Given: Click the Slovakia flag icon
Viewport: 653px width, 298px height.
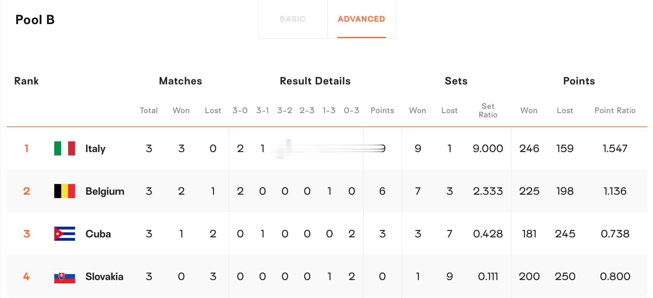Looking at the screenshot, I should 65,276.
